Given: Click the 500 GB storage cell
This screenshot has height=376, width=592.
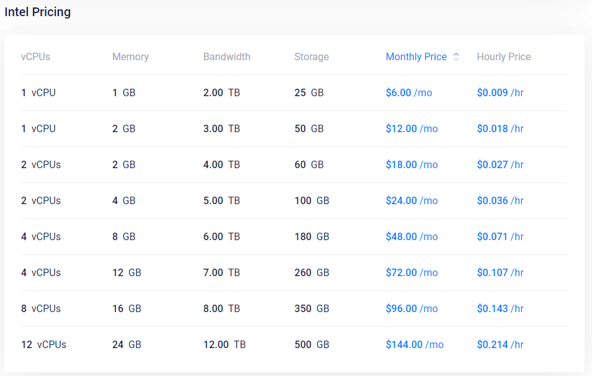Looking at the screenshot, I should (312, 345).
